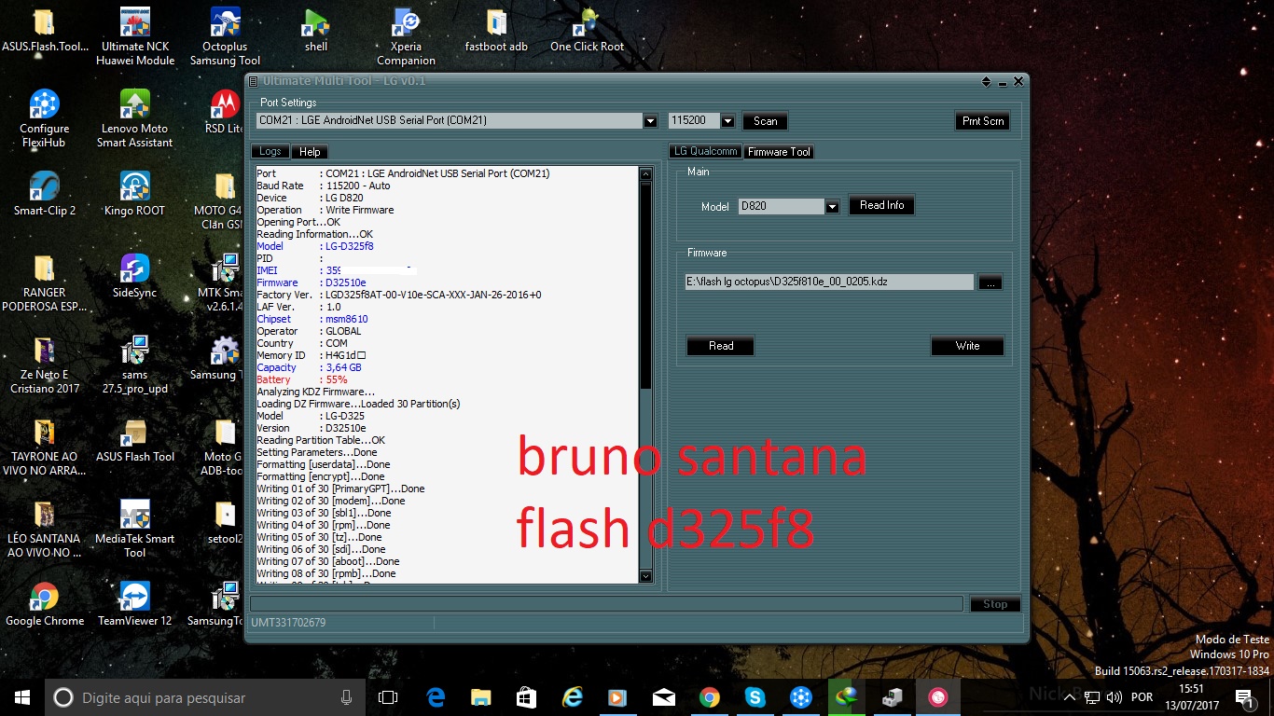
Task: Open Skype from the taskbar
Action: (x=755, y=697)
